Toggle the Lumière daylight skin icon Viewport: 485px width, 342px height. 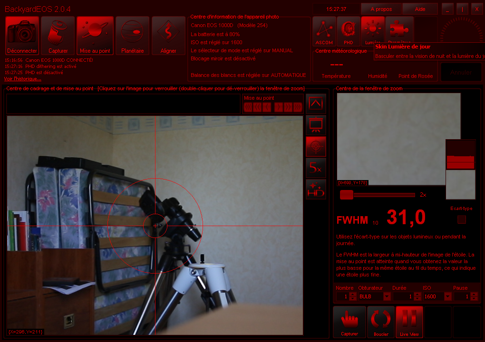pos(373,30)
